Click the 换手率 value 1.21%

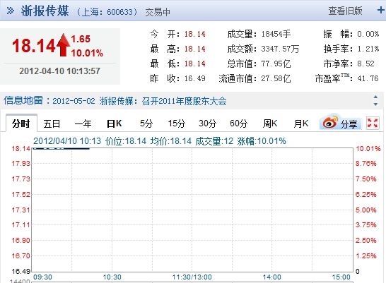(x=368, y=49)
